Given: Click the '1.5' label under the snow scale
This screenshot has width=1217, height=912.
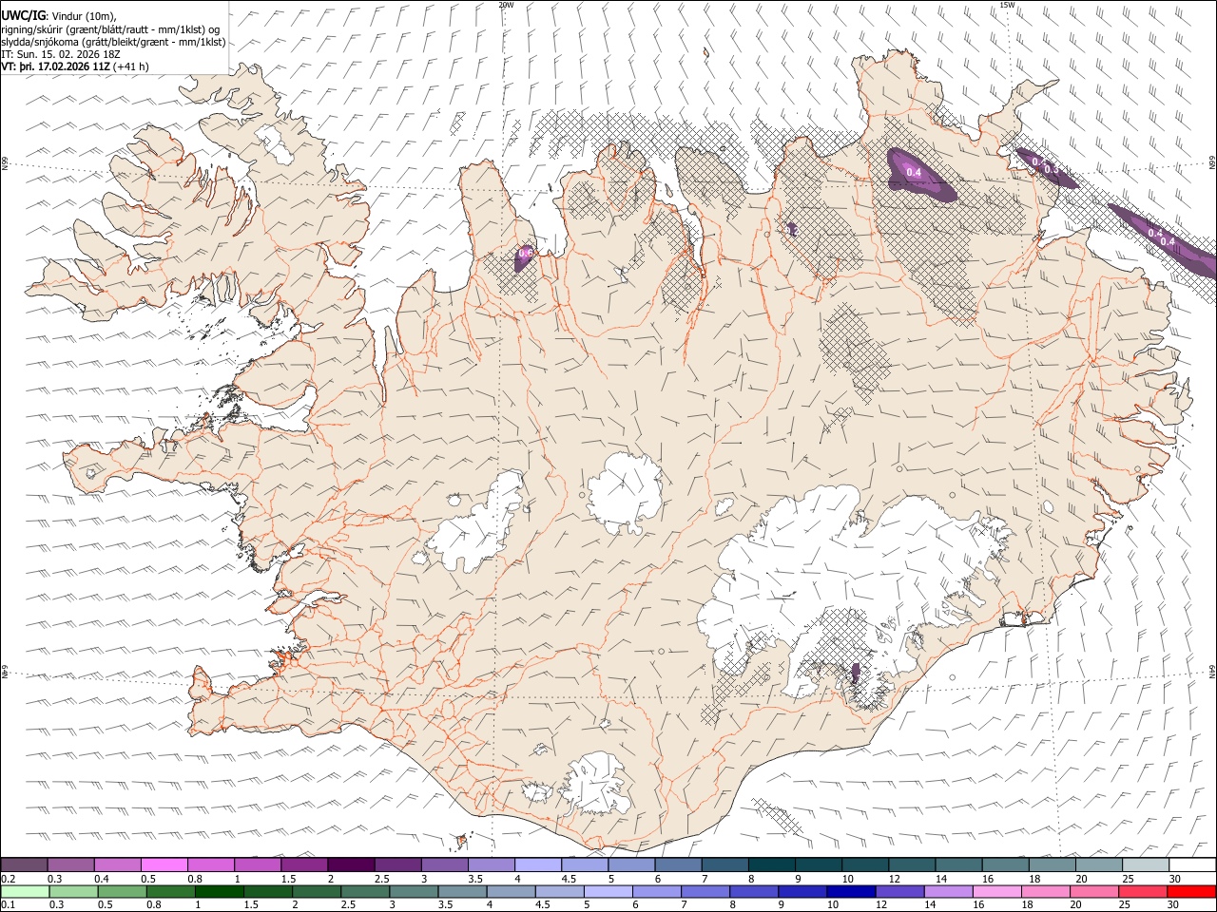Looking at the screenshot, I should pyautogui.click(x=288, y=879).
